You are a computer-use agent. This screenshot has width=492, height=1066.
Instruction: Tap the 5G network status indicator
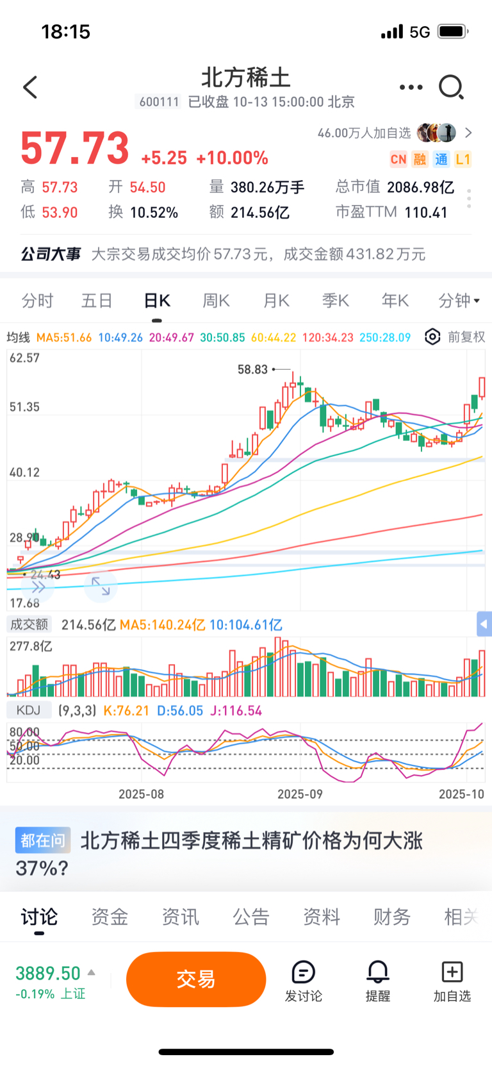(420, 31)
